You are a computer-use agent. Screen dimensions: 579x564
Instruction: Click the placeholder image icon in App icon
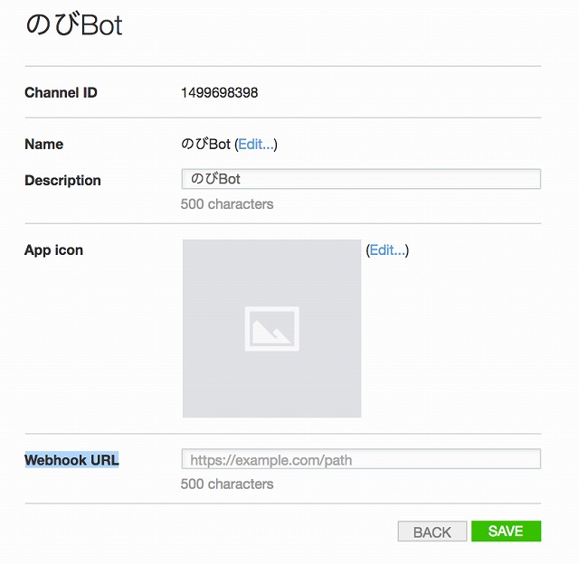(x=272, y=329)
